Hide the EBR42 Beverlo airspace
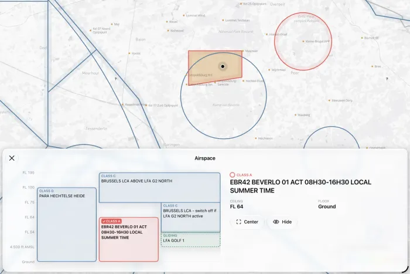The image size is (410, 274). pos(282,222)
